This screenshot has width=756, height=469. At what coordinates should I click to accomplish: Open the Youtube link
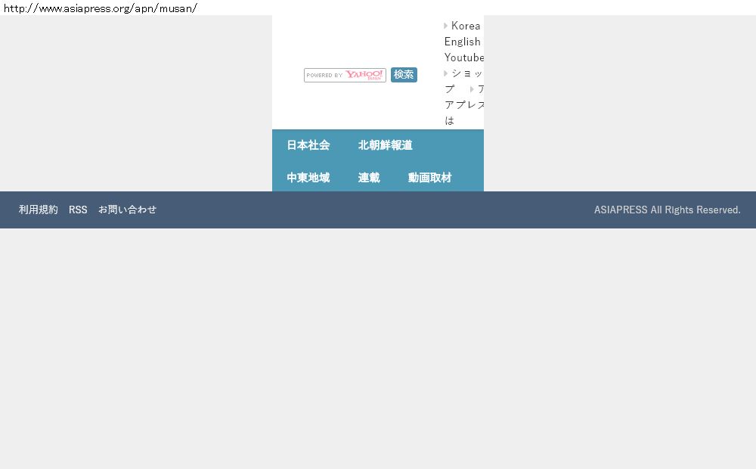pyautogui.click(x=464, y=57)
